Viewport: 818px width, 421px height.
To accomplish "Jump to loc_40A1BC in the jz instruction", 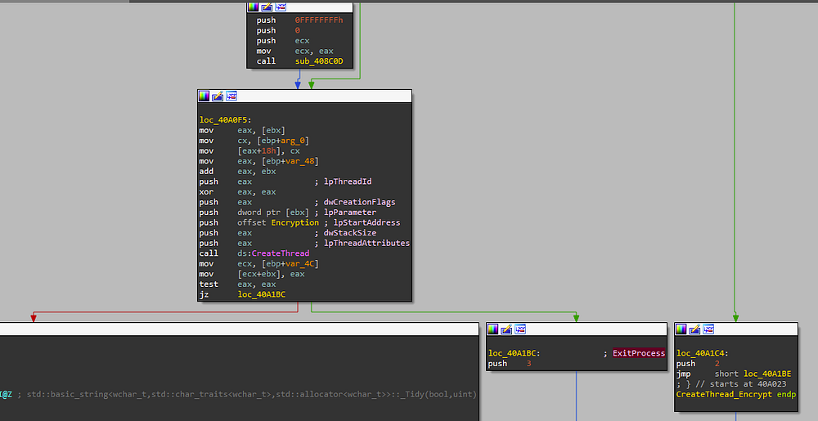I will tap(262, 294).
